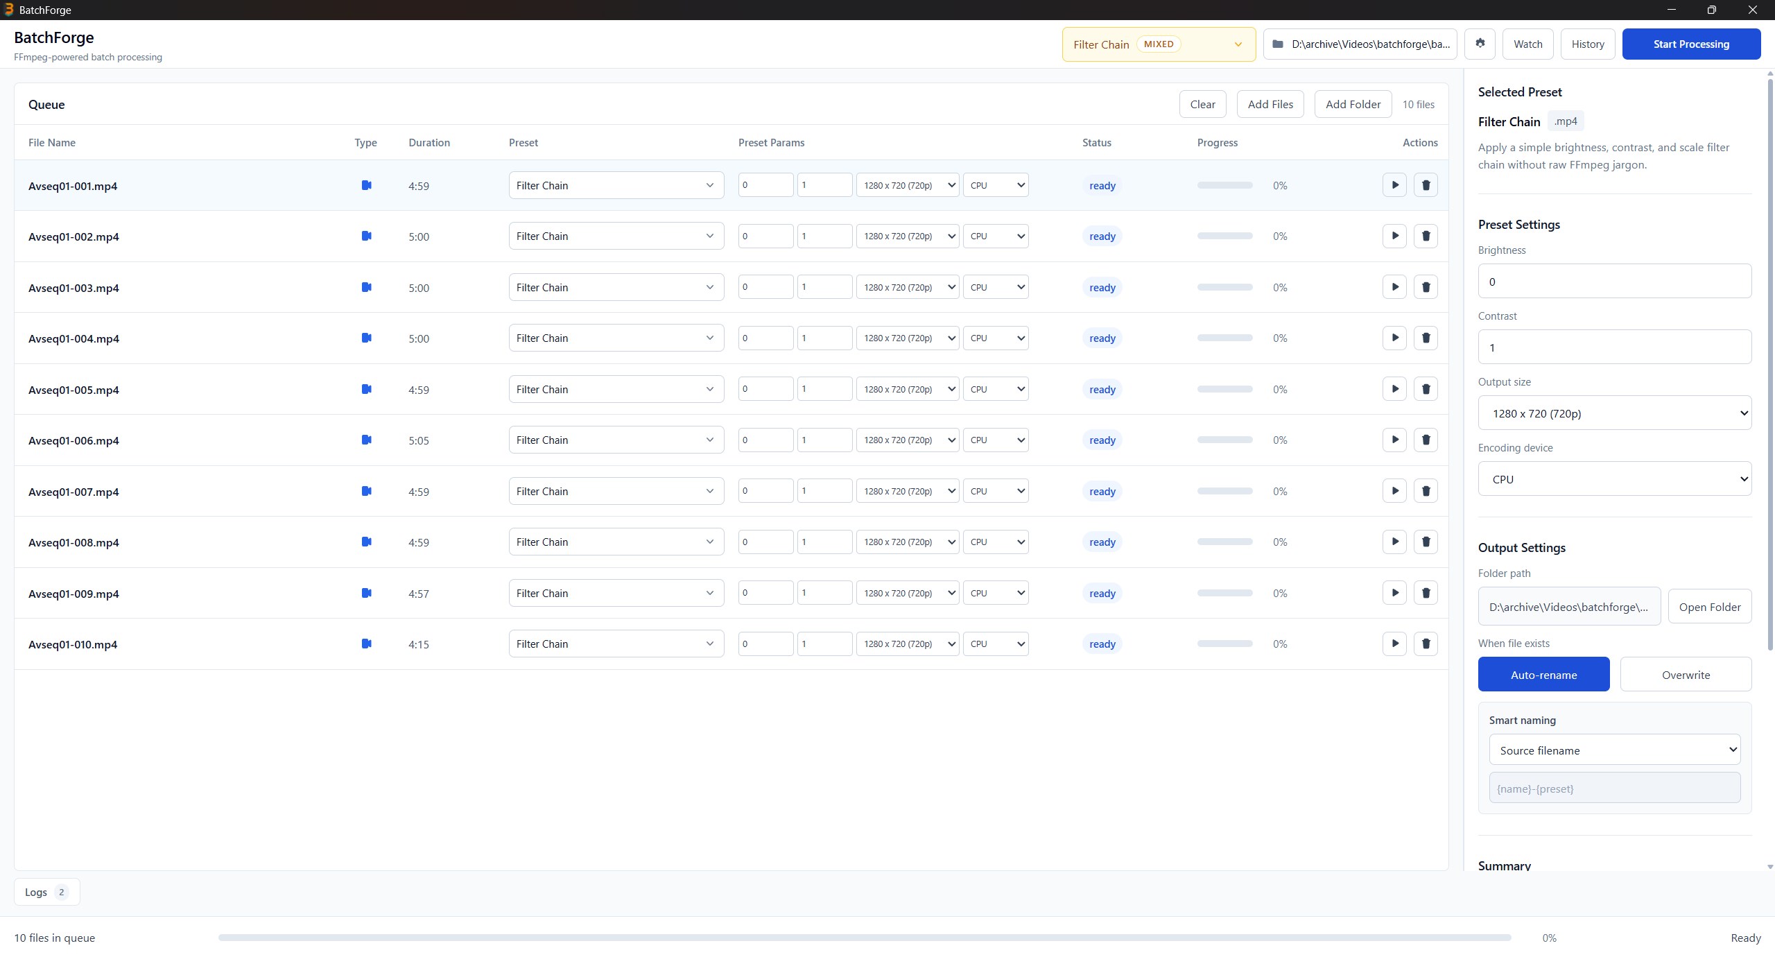
Task: Click Status column header
Action: click(x=1097, y=142)
